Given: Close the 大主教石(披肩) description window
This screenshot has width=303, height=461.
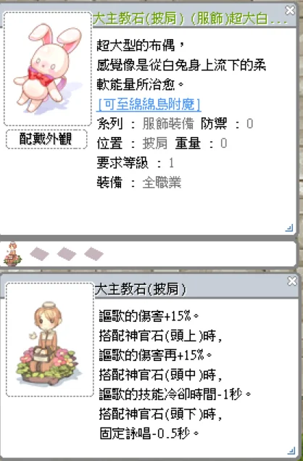Looking at the screenshot, I should 292,282.
